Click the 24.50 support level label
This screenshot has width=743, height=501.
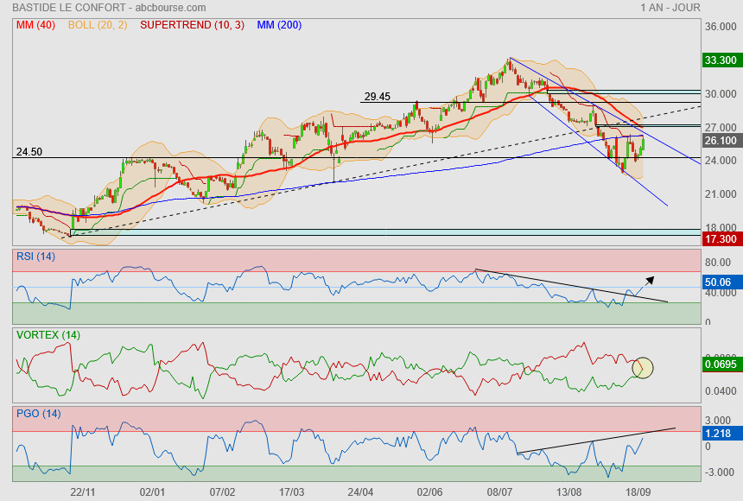[x=29, y=152]
